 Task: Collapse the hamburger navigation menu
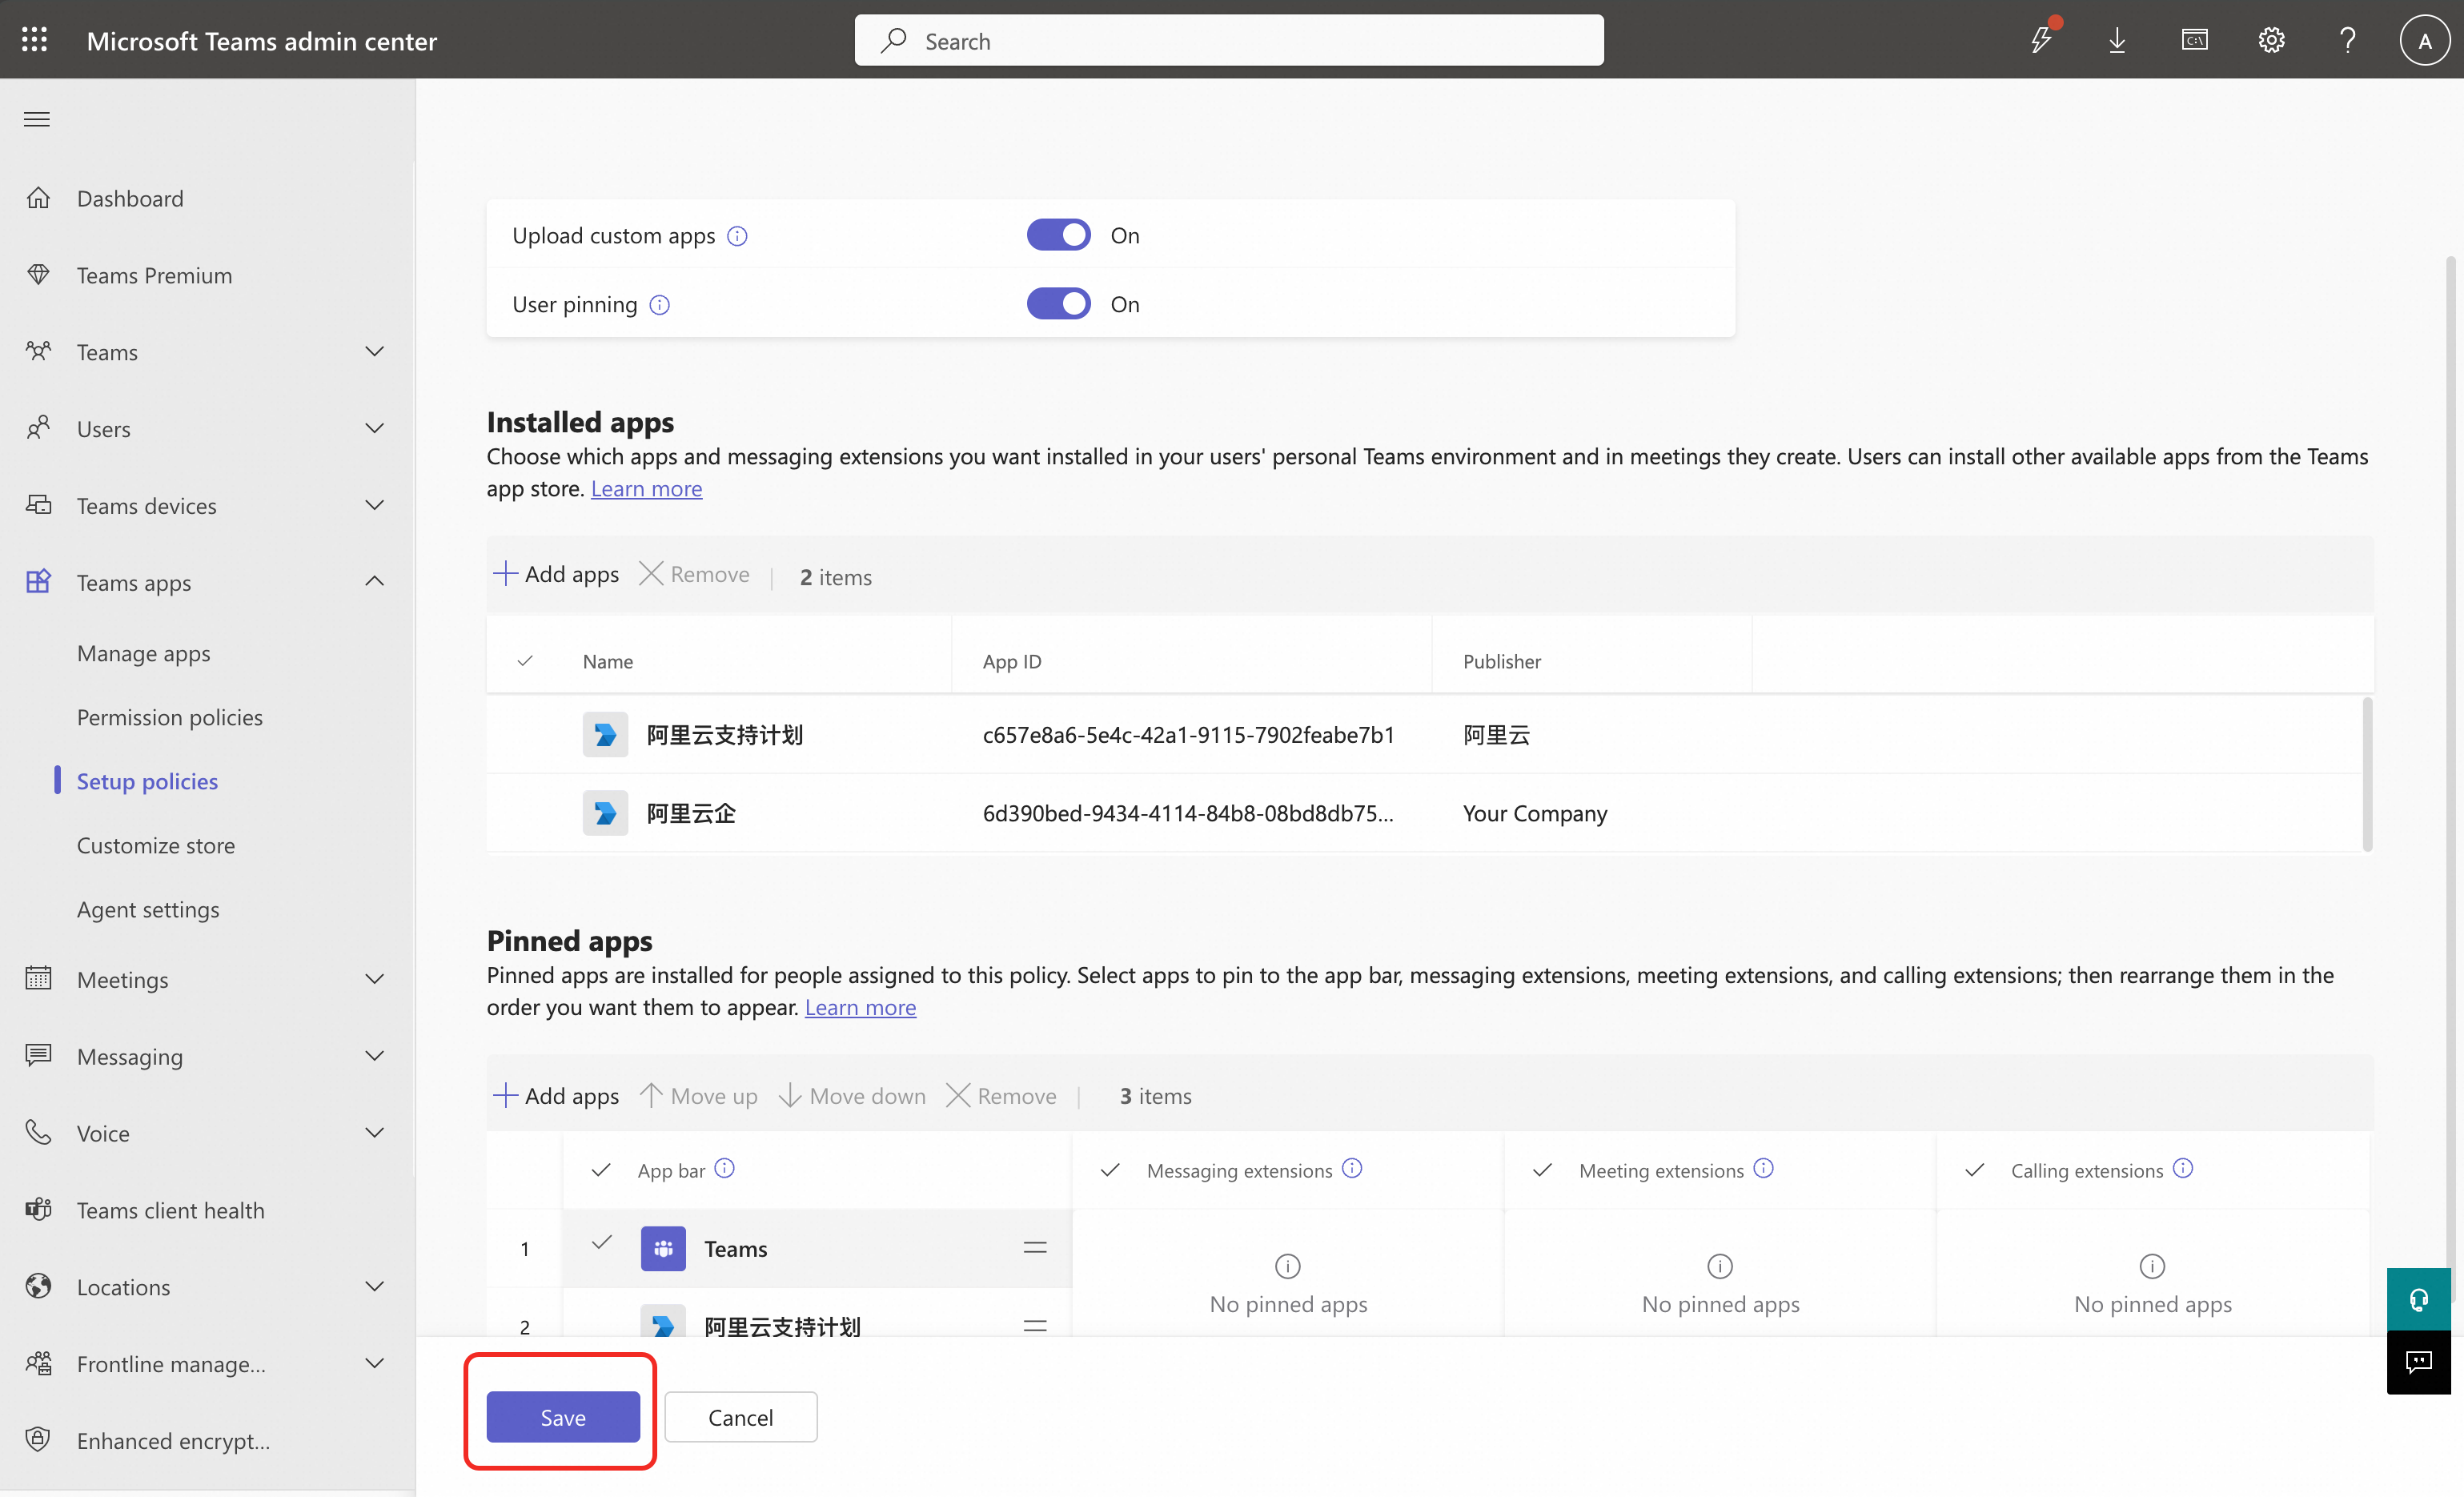point(37,120)
